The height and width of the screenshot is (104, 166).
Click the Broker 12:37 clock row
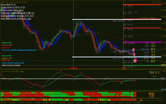tap(150, 58)
